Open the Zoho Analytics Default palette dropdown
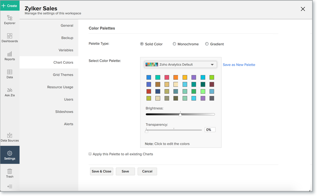Image resolution: width=317 pixels, height=196 pixels. pos(180,64)
